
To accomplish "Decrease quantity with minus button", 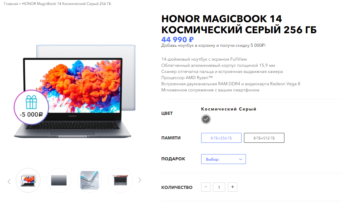I will click(x=206, y=187).
